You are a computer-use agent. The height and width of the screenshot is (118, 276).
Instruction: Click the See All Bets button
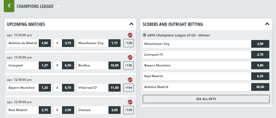point(206,99)
